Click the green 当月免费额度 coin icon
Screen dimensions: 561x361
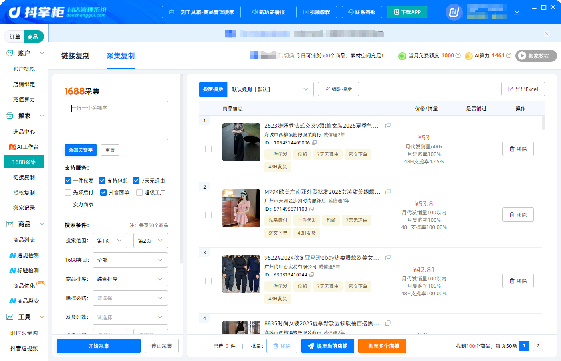pos(402,56)
